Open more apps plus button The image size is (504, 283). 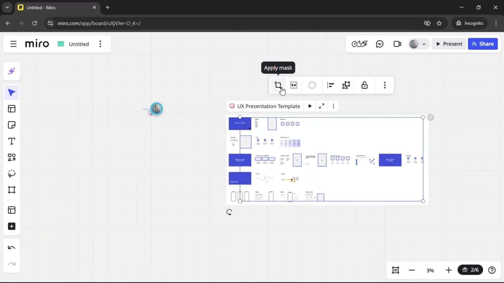pos(12,226)
